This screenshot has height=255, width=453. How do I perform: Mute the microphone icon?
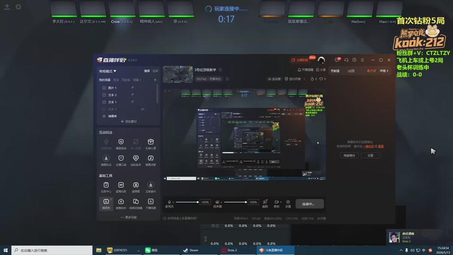(169, 202)
